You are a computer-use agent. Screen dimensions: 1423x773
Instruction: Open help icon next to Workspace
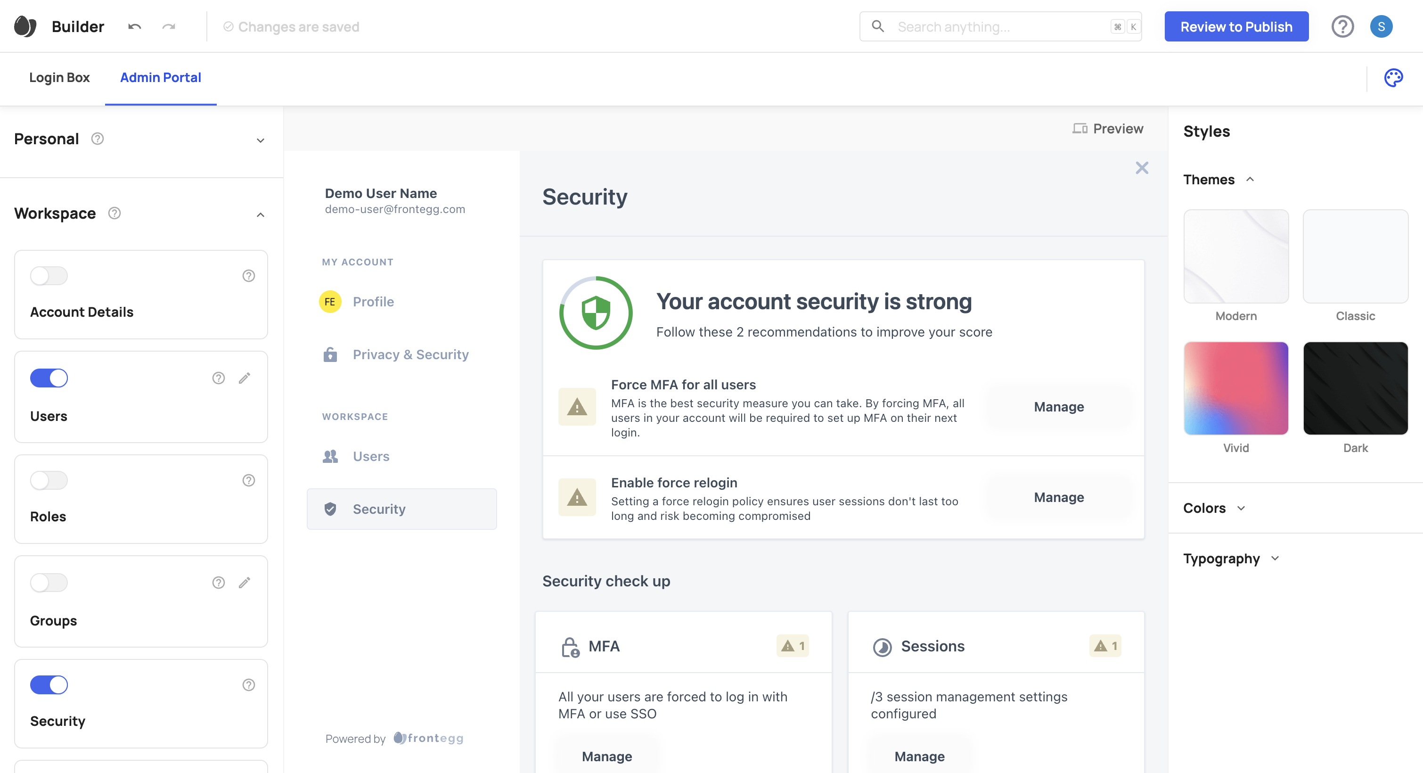click(x=114, y=213)
